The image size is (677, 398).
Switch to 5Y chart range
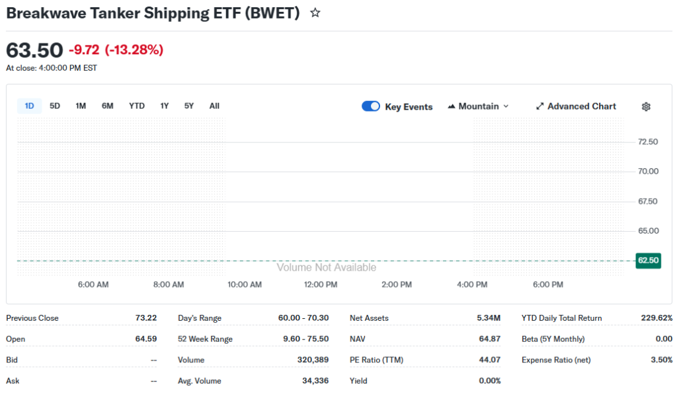[x=189, y=106]
